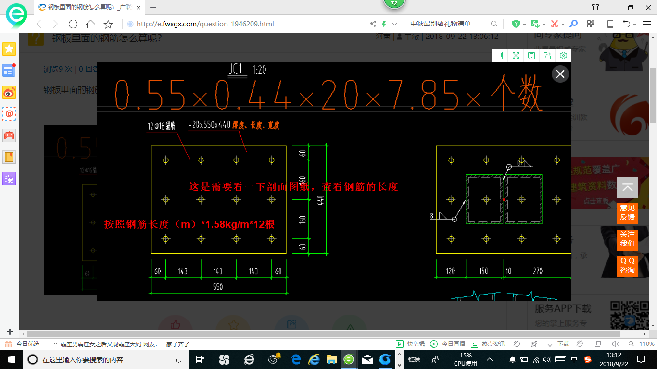The height and width of the screenshot is (369, 657).
Task: Open the yellow book reader sidebar icon
Action: click(x=9, y=157)
